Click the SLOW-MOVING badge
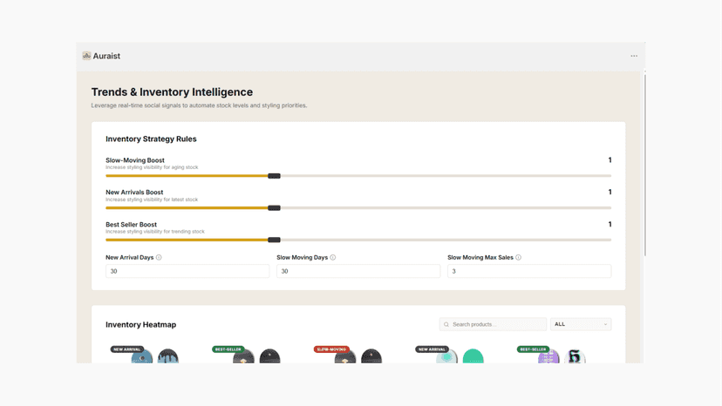The height and width of the screenshot is (406, 722). point(331,349)
